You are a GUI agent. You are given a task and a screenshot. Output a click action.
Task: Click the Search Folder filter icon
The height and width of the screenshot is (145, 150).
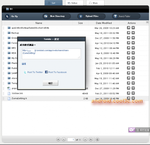click(115, 16)
